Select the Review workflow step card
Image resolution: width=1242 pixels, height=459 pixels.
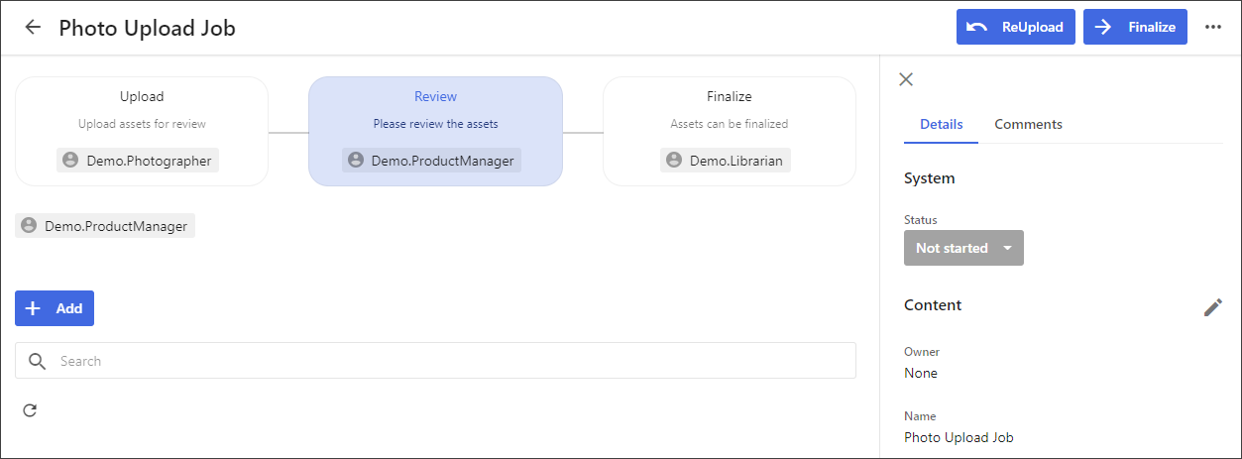coord(435,131)
